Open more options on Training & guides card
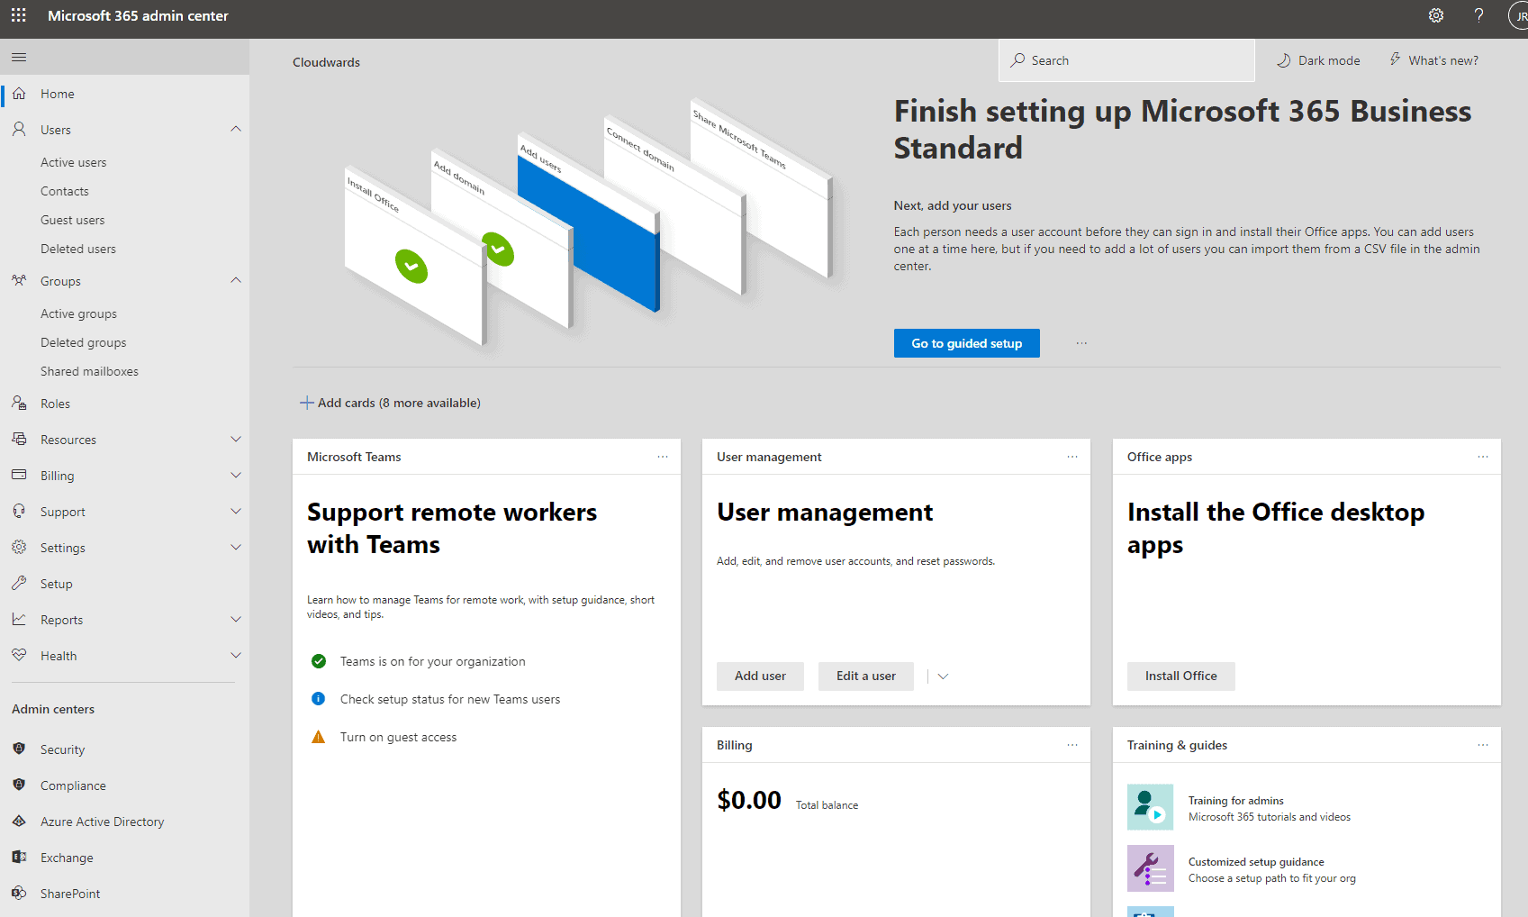Image resolution: width=1528 pixels, height=917 pixels. click(x=1483, y=745)
